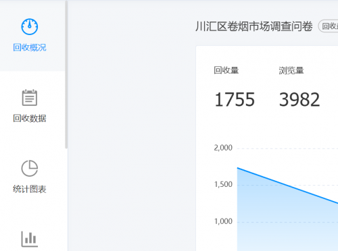
Task: Click the blue trend line in chart
Action: [287, 186]
